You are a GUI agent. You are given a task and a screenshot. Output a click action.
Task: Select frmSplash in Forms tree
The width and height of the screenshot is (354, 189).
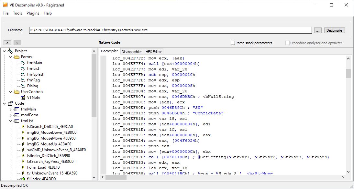pos(36,74)
